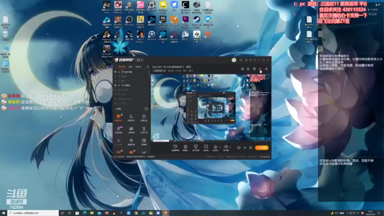This screenshot has width=384, height=216.
Task: Toggle the preview eye icon near settings
Action: click(245, 148)
